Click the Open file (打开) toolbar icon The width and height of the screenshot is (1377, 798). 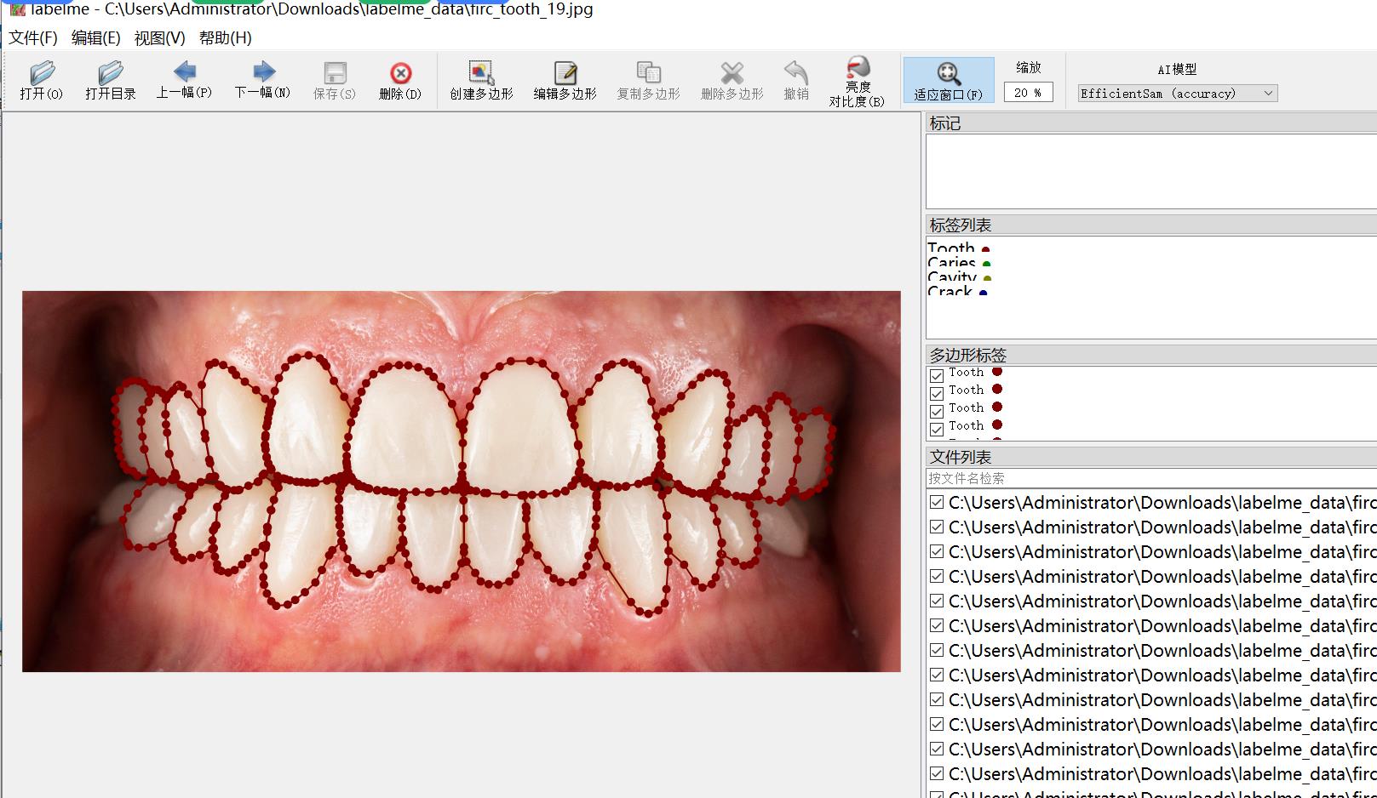(x=42, y=81)
